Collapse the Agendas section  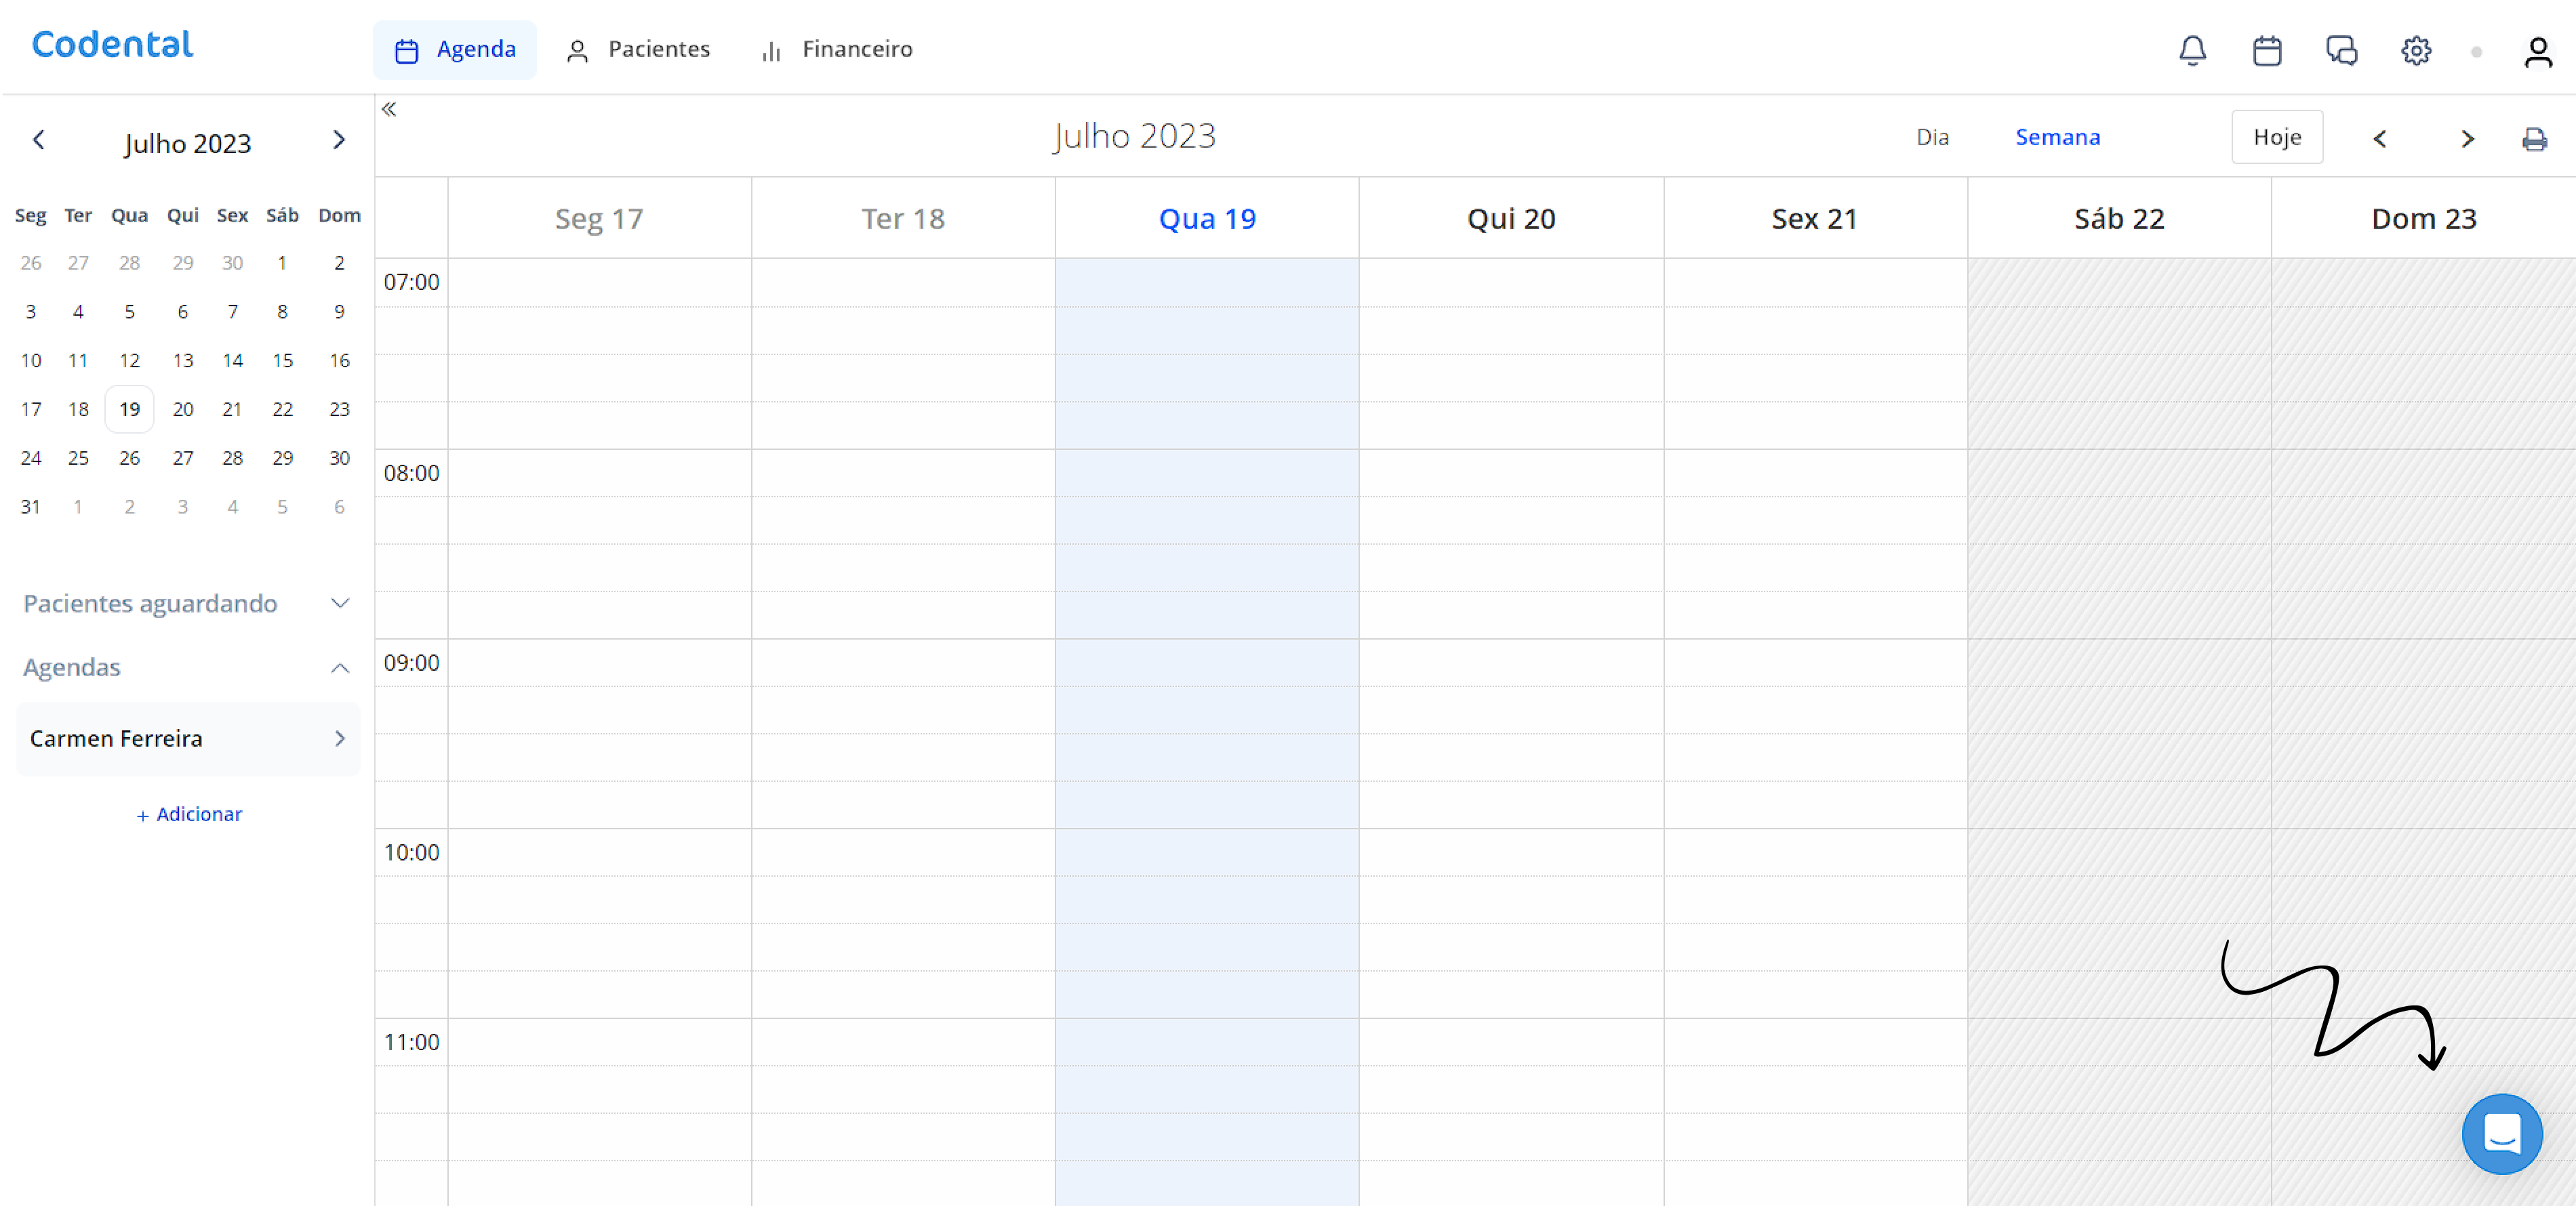point(339,667)
